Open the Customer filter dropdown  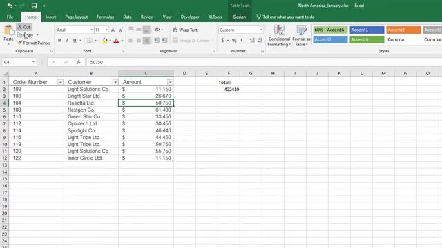[x=115, y=82]
